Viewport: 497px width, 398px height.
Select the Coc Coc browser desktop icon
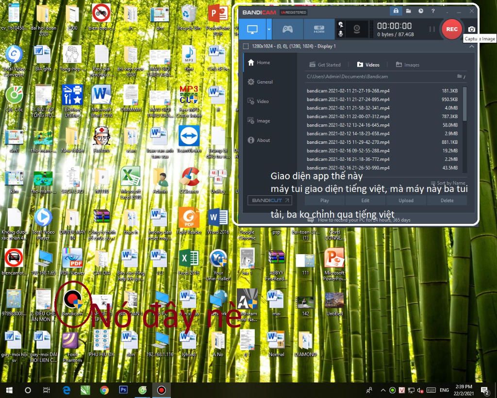pyautogui.click(x=14, y=99)
